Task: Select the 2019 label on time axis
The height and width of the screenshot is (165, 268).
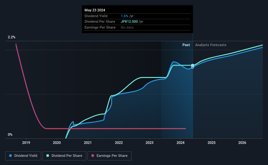Action: click(26, 143)
